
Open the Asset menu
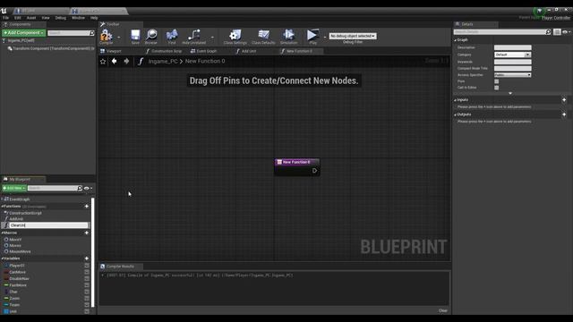tap(31, 18)
